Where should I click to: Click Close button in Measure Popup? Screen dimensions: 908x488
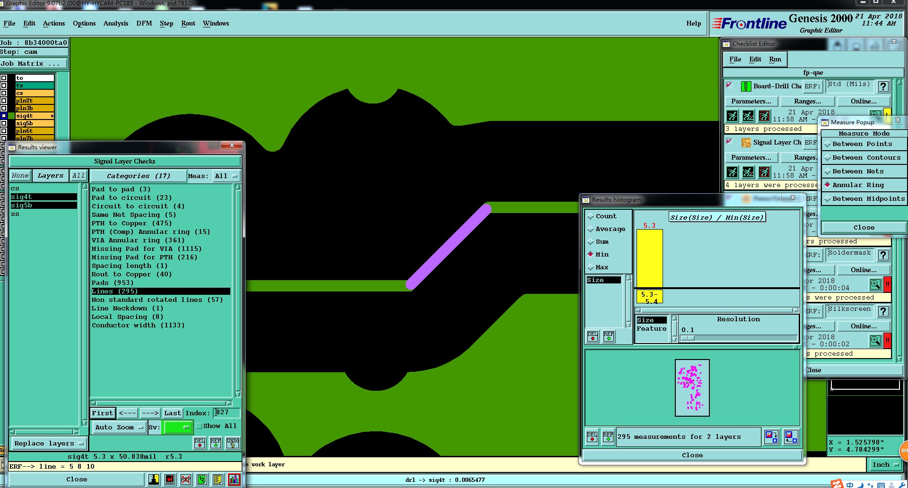click(x=864, y=228)
